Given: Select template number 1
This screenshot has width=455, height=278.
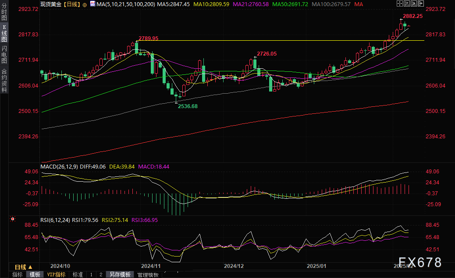Looking at the screenshot, I should 91,275.
